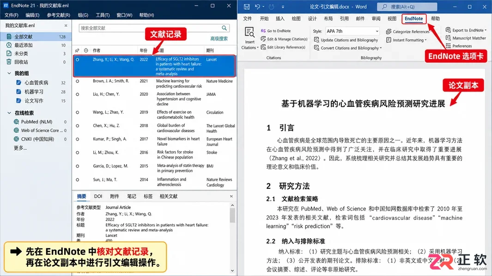
Task: Open Quick Access Toolbar customize dropdown
Action: point(283,6)
